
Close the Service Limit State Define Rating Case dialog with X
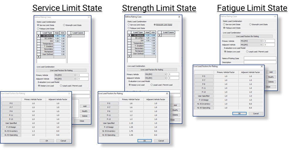point(89,18)
